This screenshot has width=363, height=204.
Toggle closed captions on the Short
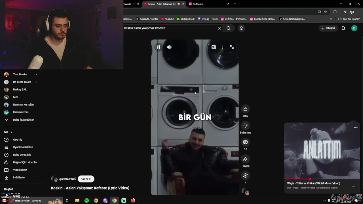[214, 47]
